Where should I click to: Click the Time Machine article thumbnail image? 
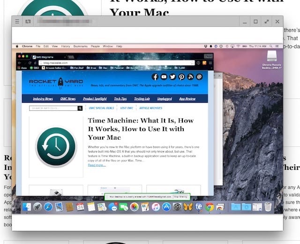[56, 147]
